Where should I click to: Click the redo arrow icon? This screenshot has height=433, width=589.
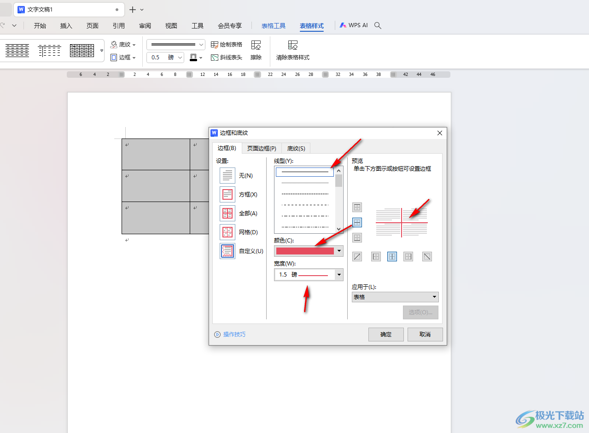pos(3,26)
